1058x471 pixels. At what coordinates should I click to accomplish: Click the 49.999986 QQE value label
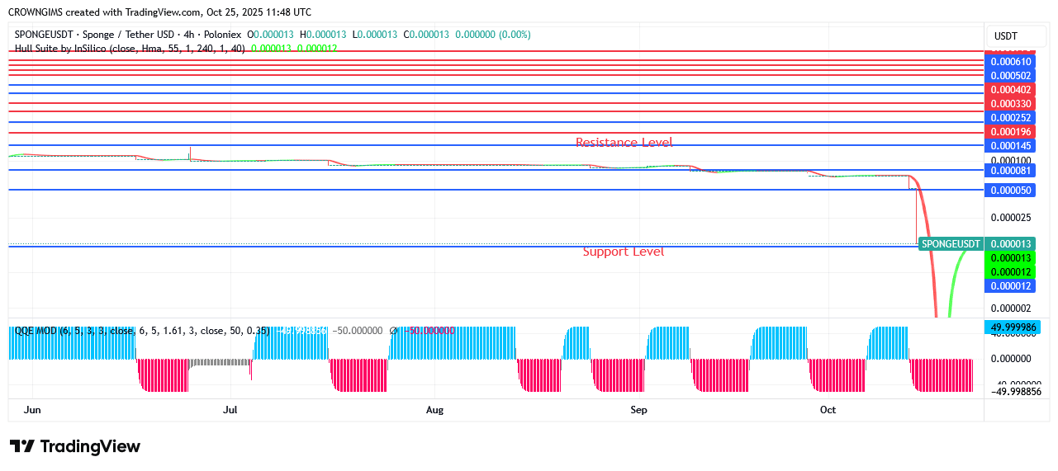pos(1011,327)
